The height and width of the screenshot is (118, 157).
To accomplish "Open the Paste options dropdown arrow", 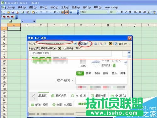I will click(36, 12).
